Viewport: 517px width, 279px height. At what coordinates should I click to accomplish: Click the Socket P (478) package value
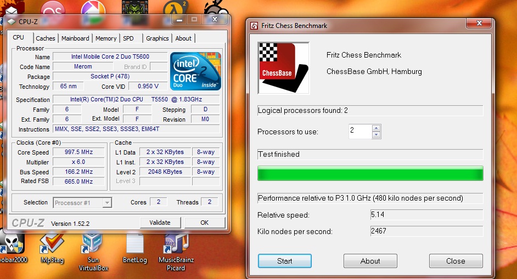[x=110, y=76]
